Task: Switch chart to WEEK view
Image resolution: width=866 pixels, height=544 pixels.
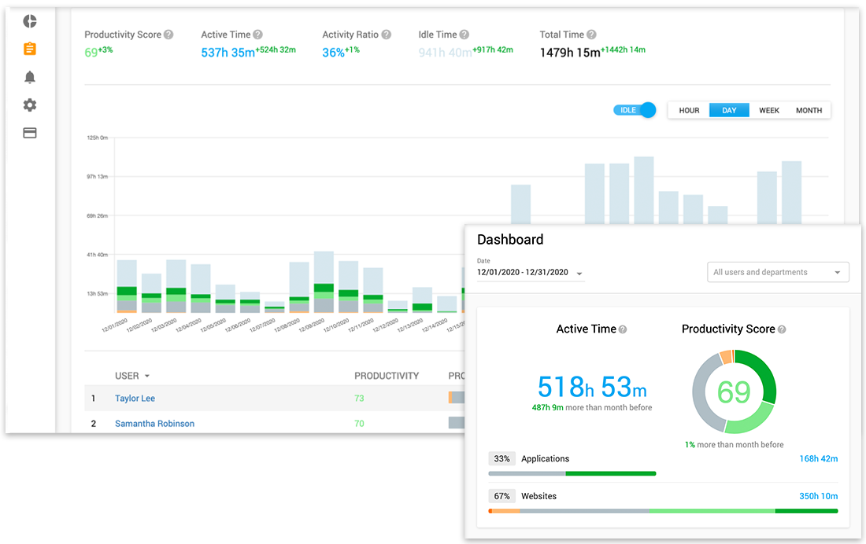Action: pos(769,110)
